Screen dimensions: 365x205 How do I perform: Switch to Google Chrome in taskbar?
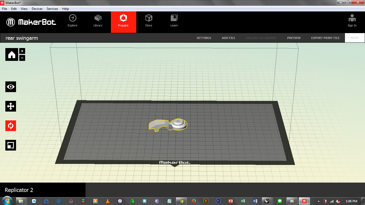click(x=181, y=201)
